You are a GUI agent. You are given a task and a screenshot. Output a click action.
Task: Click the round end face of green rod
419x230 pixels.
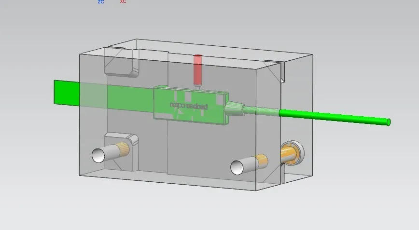388,122
